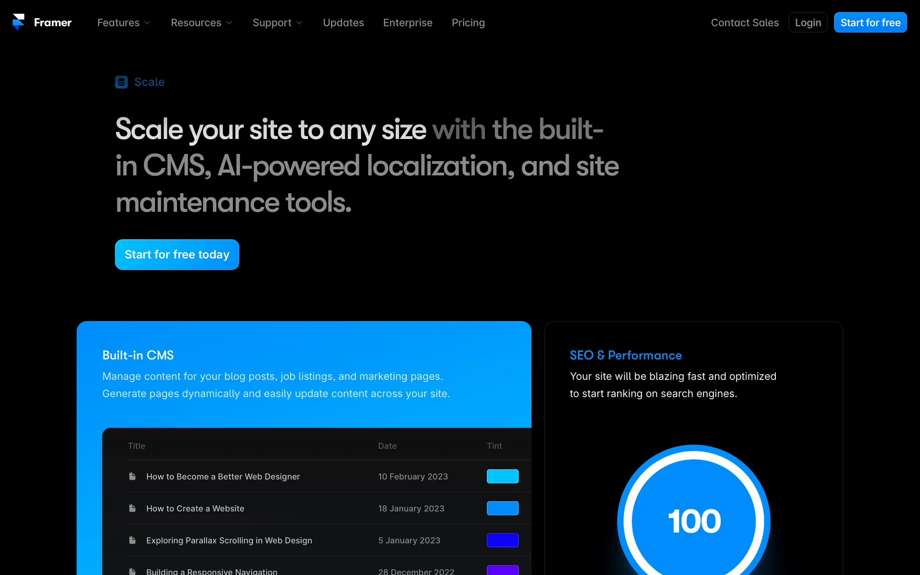Click document icon beside How to Create a Website

[132, 508]
